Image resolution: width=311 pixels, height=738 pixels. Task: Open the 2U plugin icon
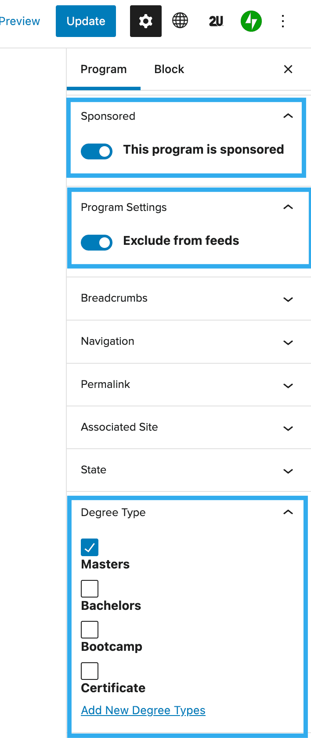pos(216,21)
